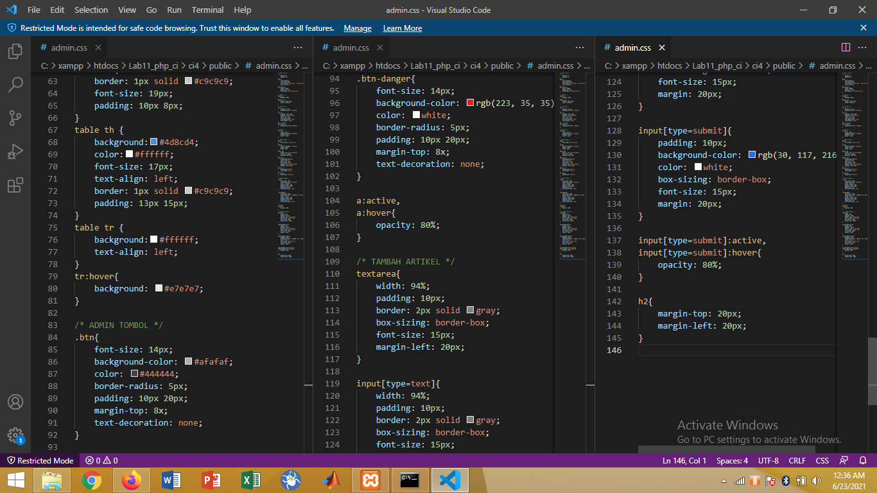Open the Source Control icon
The width and height of the screenshot is (877, 493).
[15, 117]
